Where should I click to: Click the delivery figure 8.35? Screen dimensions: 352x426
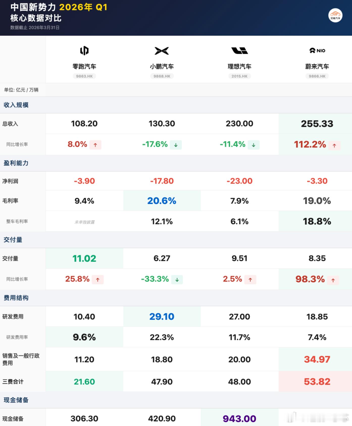coord(317,258)
